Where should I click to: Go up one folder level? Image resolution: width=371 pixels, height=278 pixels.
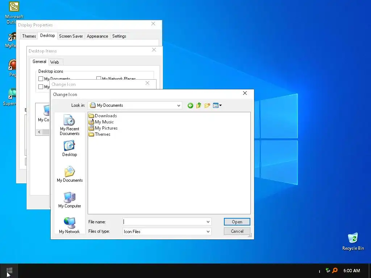click(x=199, y=105)
